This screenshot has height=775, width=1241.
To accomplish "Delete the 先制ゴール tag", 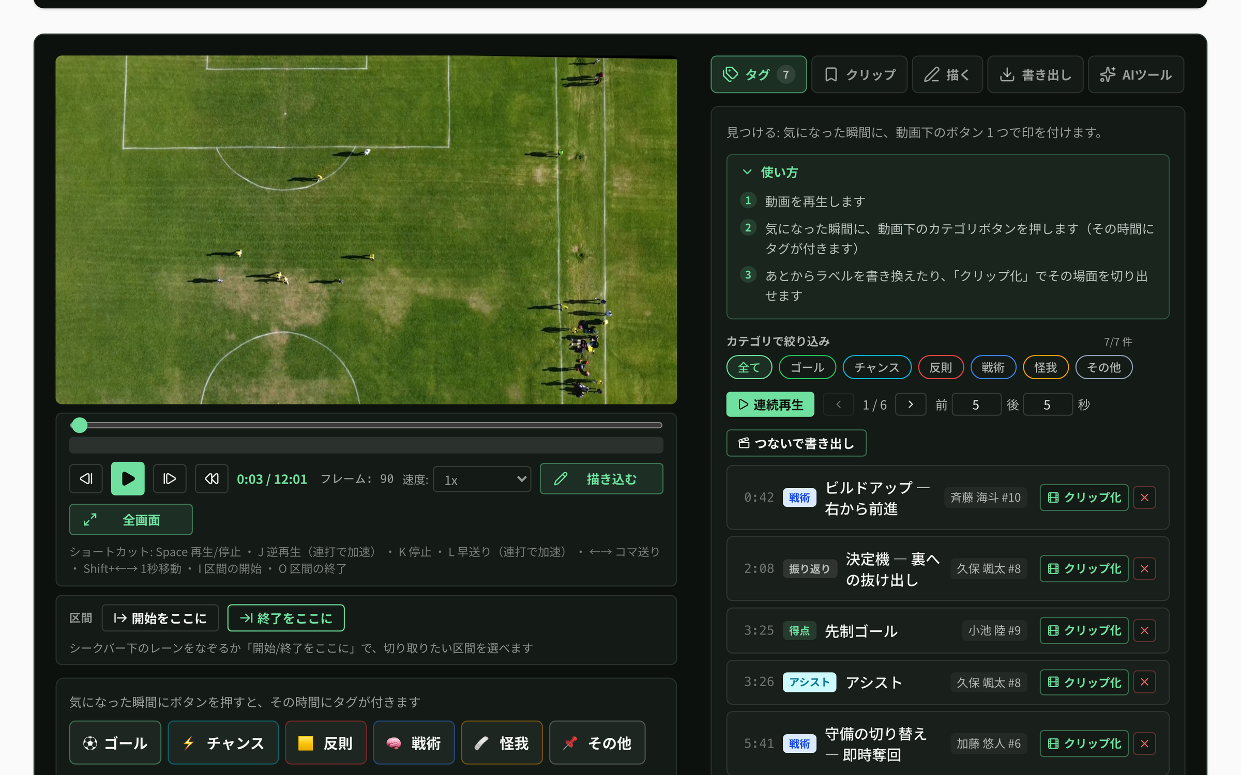I will pos(1144,631).
